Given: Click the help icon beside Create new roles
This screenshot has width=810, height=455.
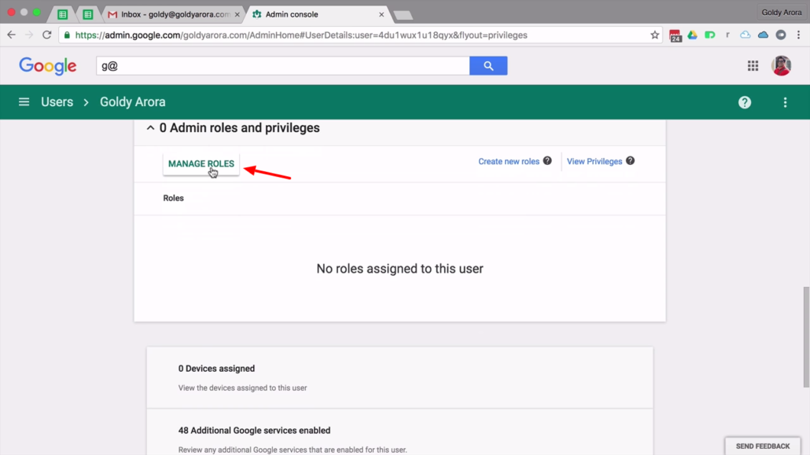Looking at the screenshot, I should 547,160.
